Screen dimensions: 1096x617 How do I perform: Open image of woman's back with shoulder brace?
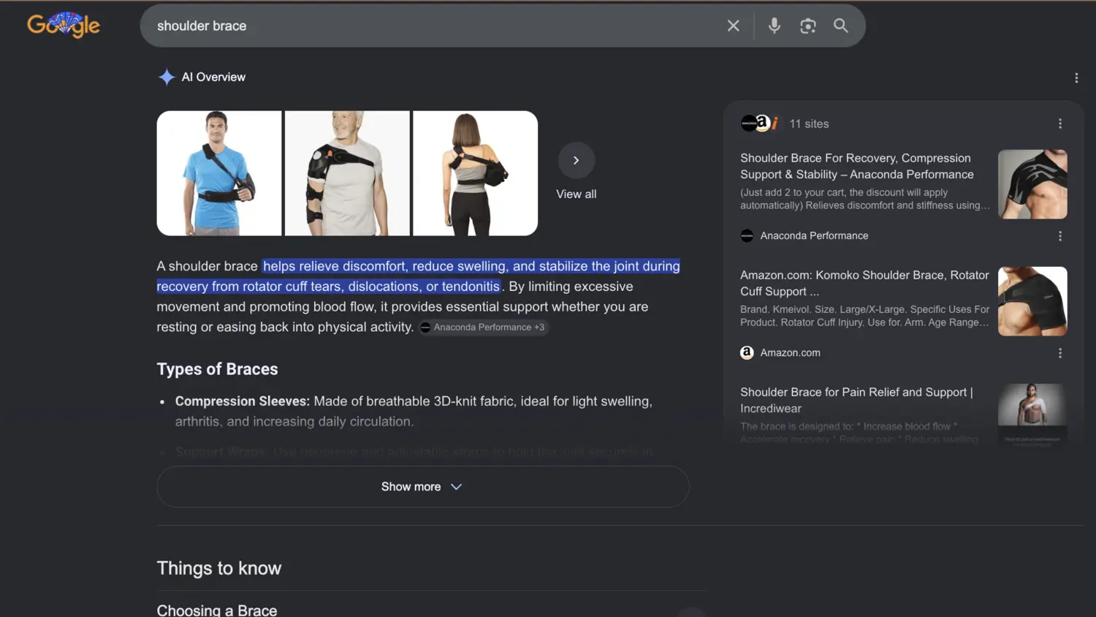coord(476,173)
